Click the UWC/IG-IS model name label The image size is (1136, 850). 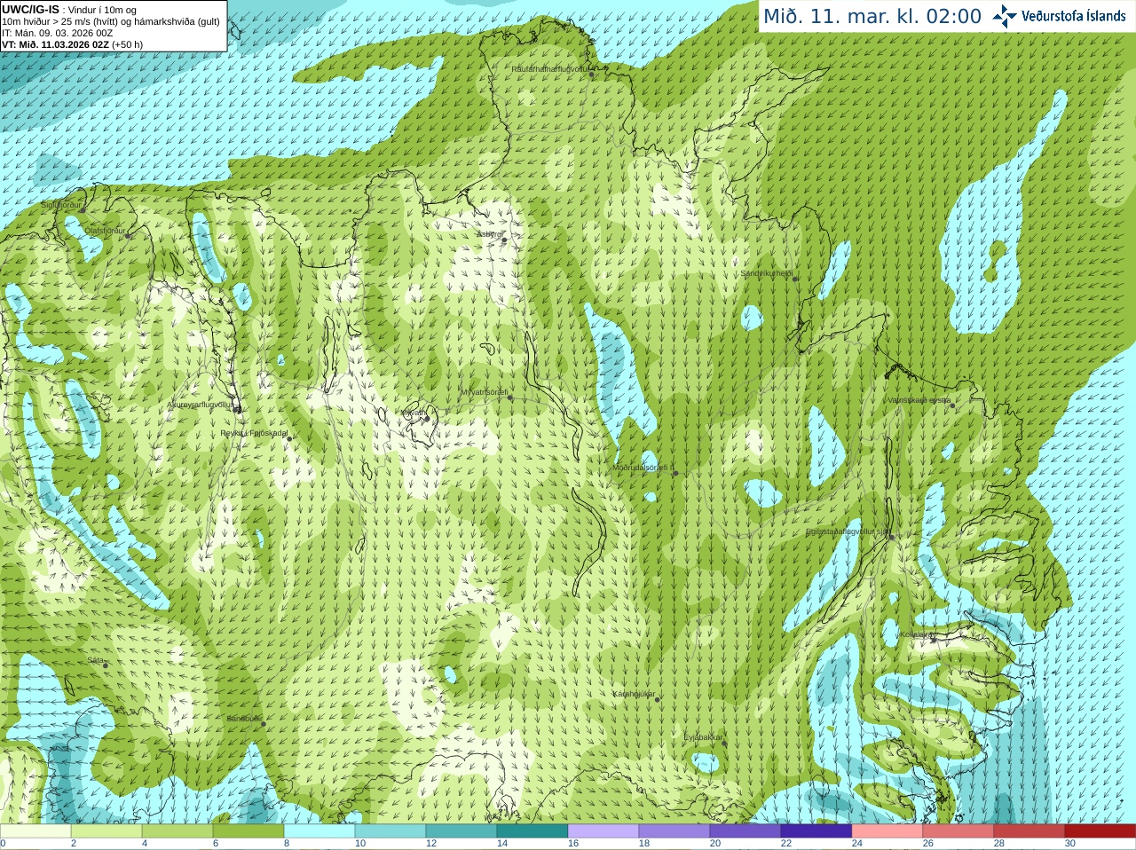31,9
